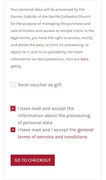Open general terms of serrvice and conditions link
Viewport: 106px width, 180px height.
(x=55, y=133)
